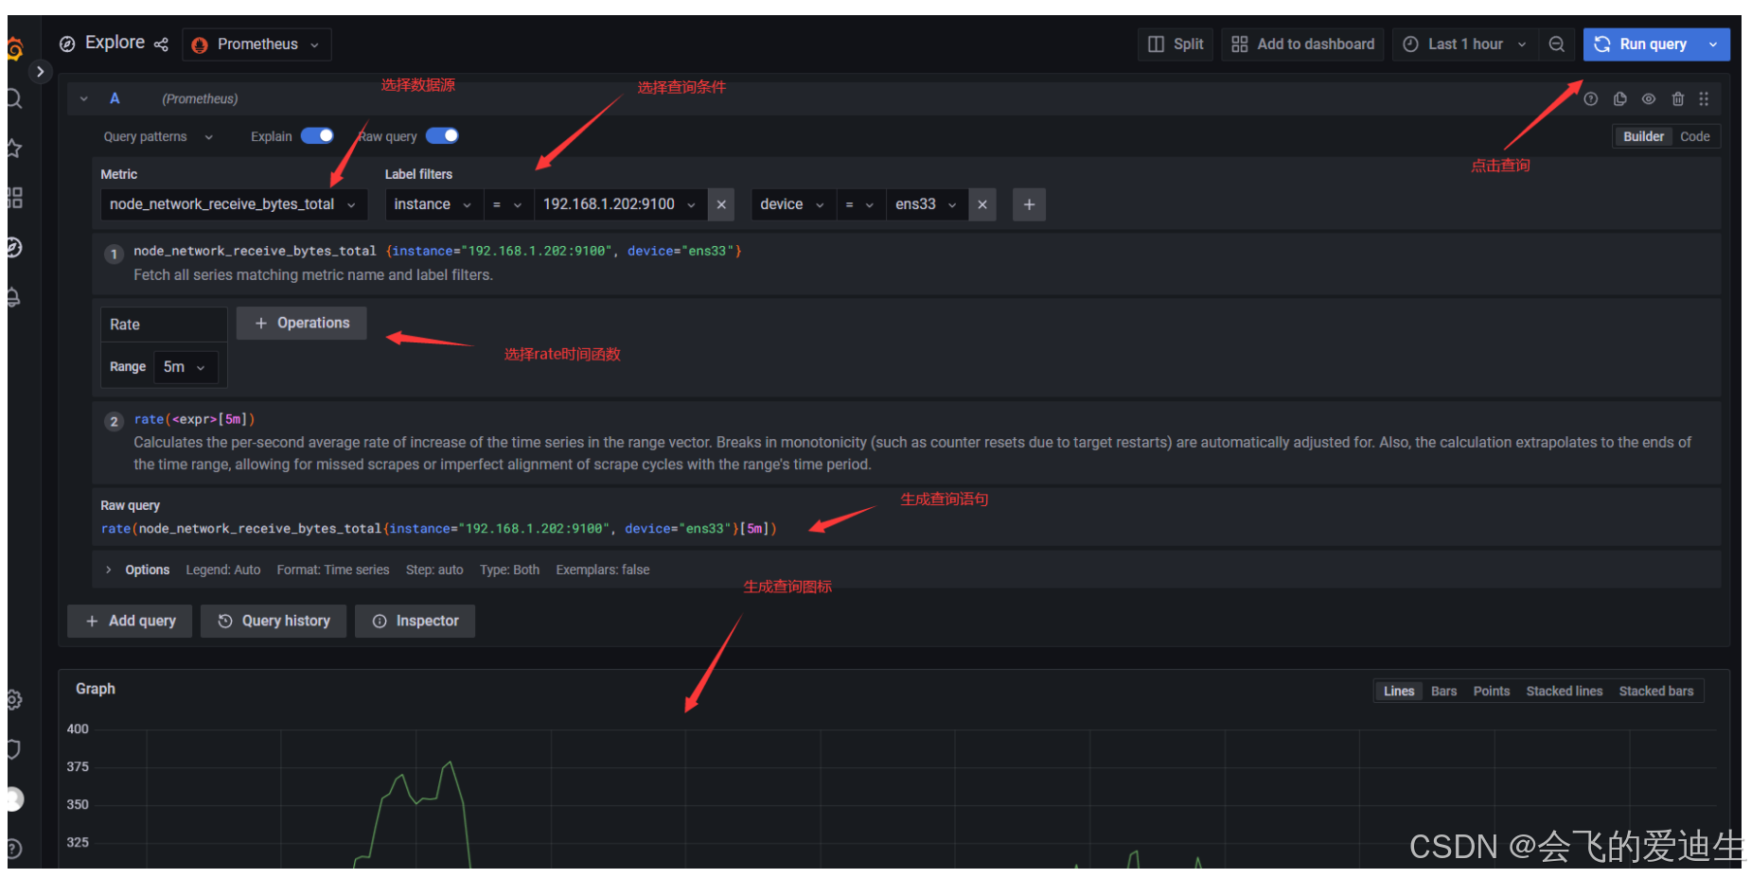Click Add to dashboard button
The image size is (1751, 878).
click(1302, 44)
